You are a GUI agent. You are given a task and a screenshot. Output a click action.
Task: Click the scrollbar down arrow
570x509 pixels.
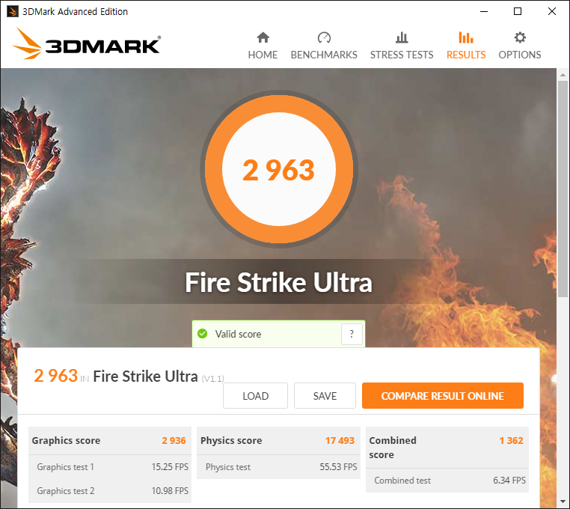pyautogui.click(x=563, y=502)
